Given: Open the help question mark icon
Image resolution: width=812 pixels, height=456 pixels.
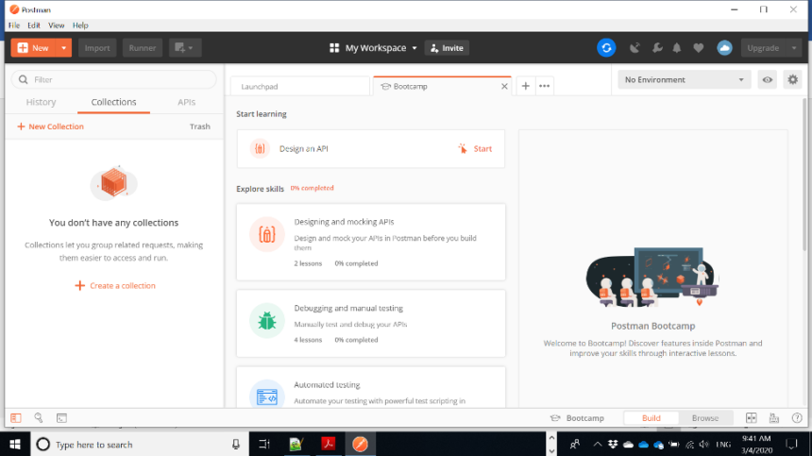Looking at the screenshot, I should [797, 417].
